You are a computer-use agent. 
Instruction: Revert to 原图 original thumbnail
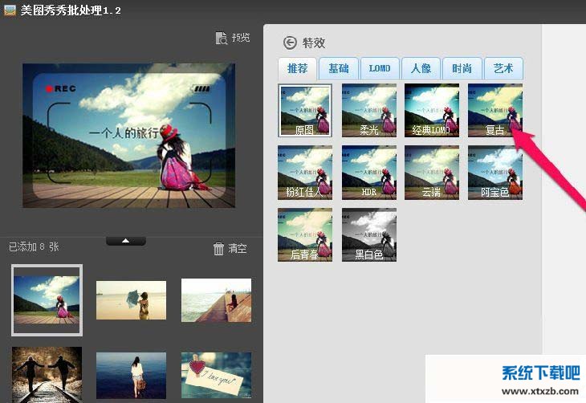[305, 110]
